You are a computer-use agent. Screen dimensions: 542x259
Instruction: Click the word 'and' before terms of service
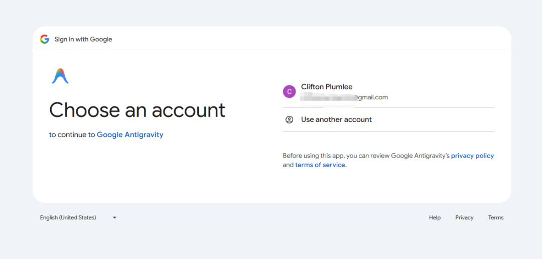click(x=288, y=165)
